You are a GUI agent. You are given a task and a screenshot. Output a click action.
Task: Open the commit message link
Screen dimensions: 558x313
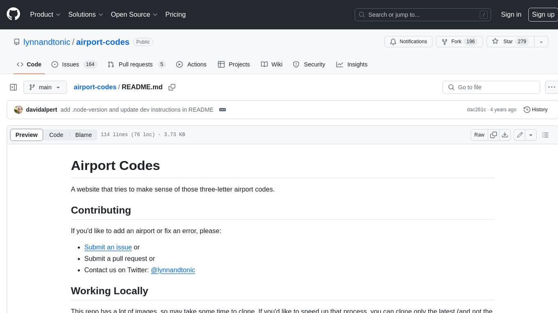(137, 109)
